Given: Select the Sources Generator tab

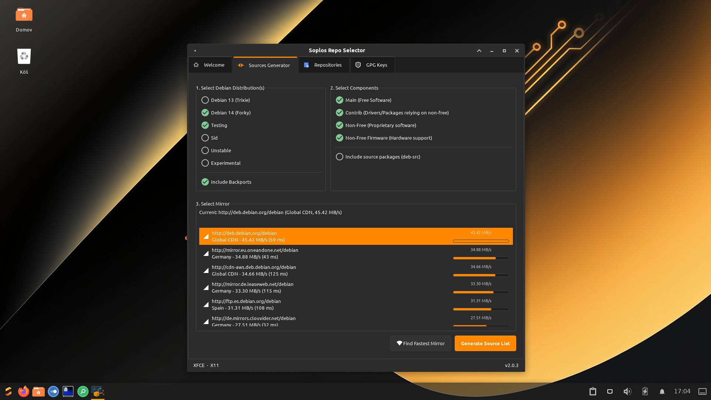Looking at the screenshot, I should [x=265, y=65].
